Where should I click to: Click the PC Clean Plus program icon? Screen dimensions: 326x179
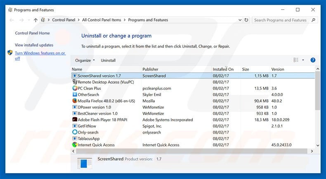pos(75,88)
